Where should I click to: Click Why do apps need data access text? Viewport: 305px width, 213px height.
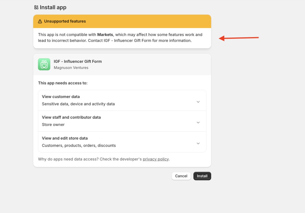[68, 159]
